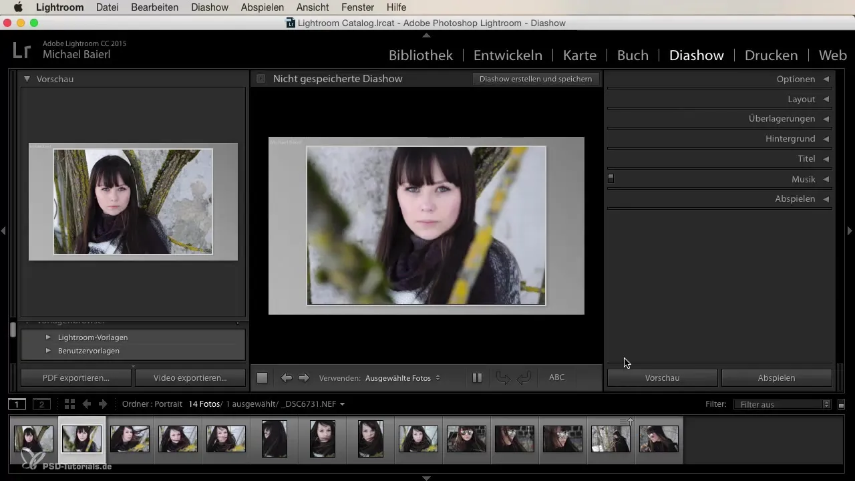Open the Filter aus dropdown

(782, 404)
